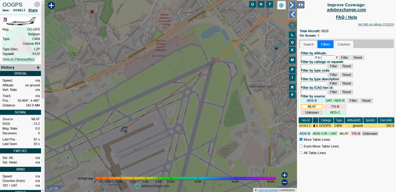Viewport: 396px width, 192px height.
Task: Close the OOGPS info panel
Action: click(x=37, y=4)
